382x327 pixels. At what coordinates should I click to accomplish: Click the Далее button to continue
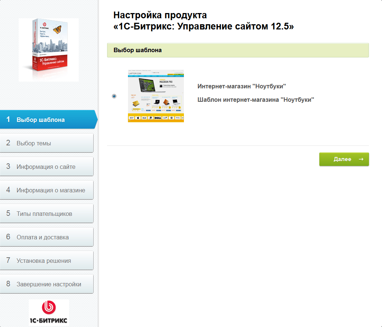(x=344, y=159)
